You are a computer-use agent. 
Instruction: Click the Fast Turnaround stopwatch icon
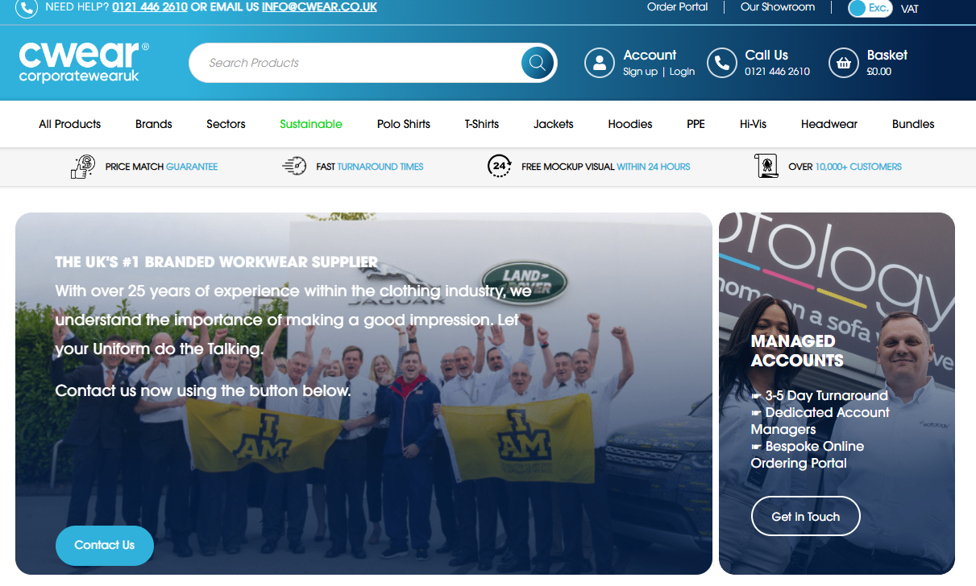[294, 167]
